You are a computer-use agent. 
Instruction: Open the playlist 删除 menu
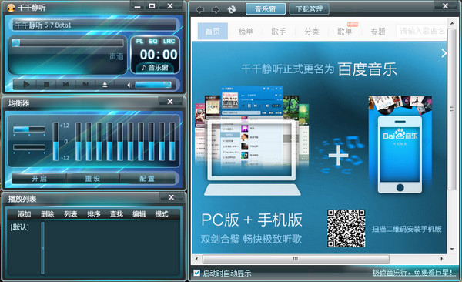pyautogui.click(x=48, y=214)
